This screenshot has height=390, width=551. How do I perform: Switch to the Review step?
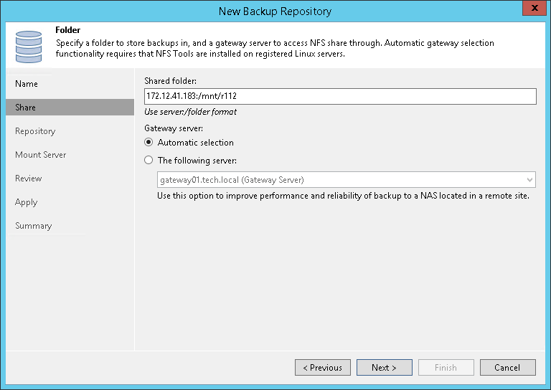coord(29,179)
